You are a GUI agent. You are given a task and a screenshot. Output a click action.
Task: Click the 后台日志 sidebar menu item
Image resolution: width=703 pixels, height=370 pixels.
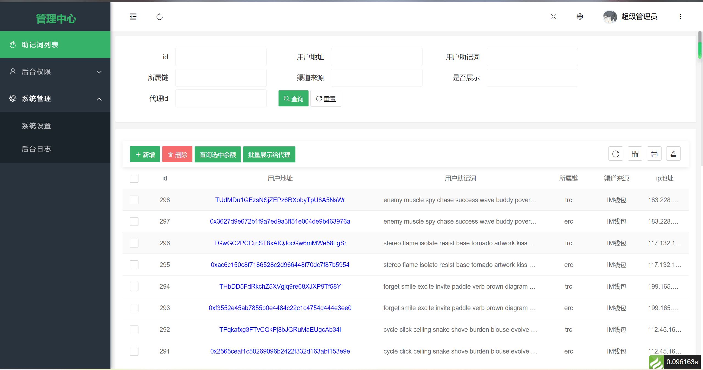point(36,149)
